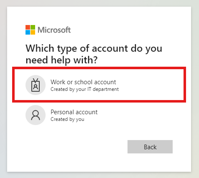
Task: Click the red square in Microsoft logo
Action: pos(28,27)
